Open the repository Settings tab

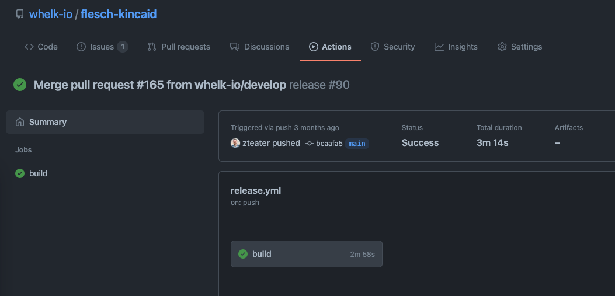tap(520, 47)
